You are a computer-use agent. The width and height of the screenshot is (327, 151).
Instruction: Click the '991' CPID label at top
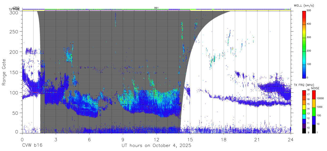(156, 8)
